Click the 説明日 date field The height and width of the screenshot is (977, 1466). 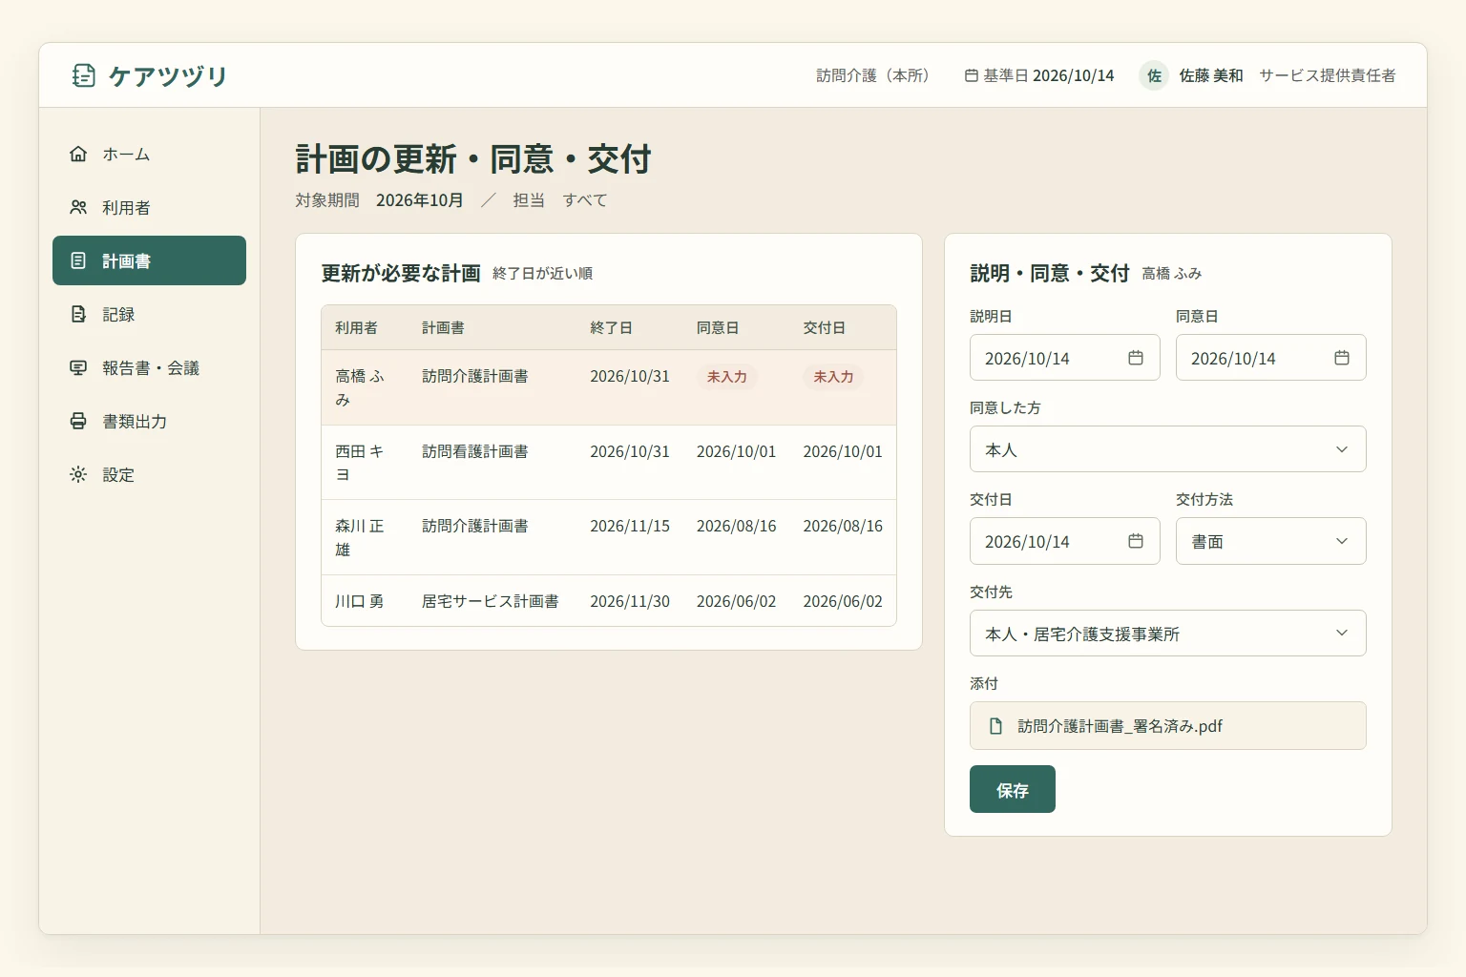coord(1065,358)
